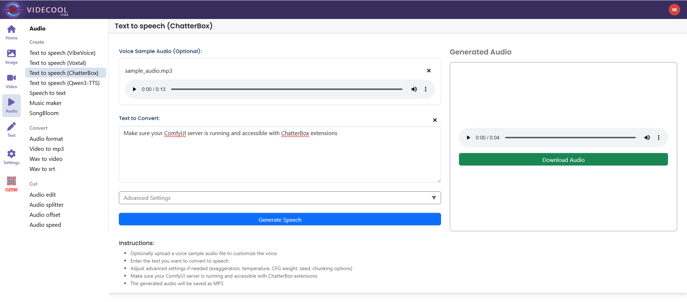The height and width of the screenshot is (302, 687).
Task: Click the Generate Speech button
Action: click(280, 219)
